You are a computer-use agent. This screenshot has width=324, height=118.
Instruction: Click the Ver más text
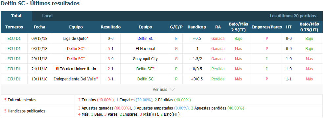pos(160,90)
